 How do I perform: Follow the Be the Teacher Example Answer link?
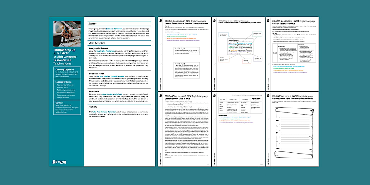(x=110, y=76)
